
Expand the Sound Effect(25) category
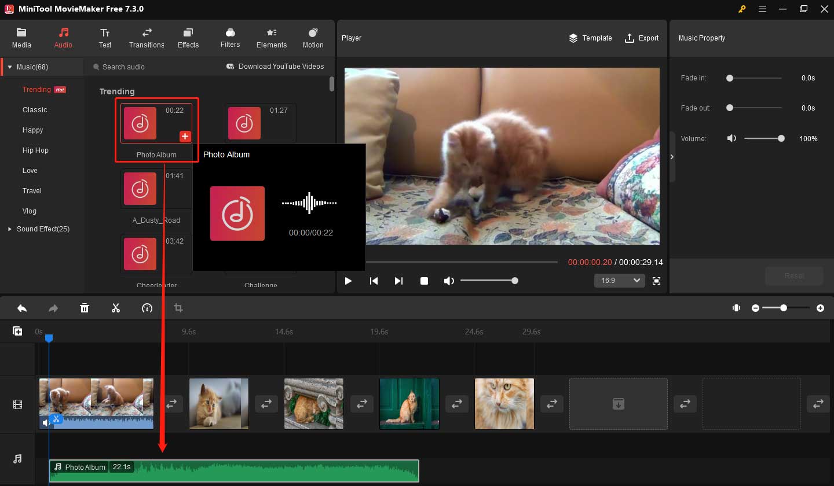click(x=10, y=229)
